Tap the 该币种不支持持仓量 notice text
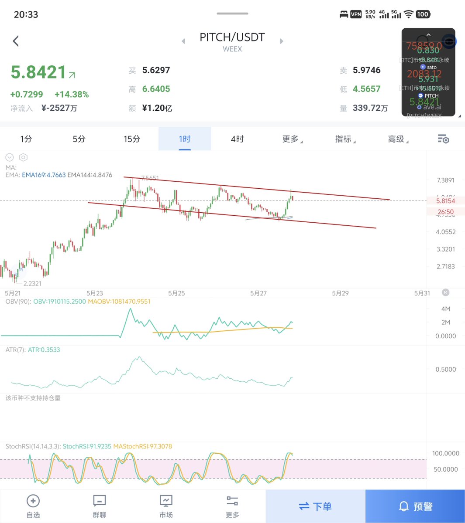This screenshot has width=465, height=523. pyautogui.click(x=33, y=398)
